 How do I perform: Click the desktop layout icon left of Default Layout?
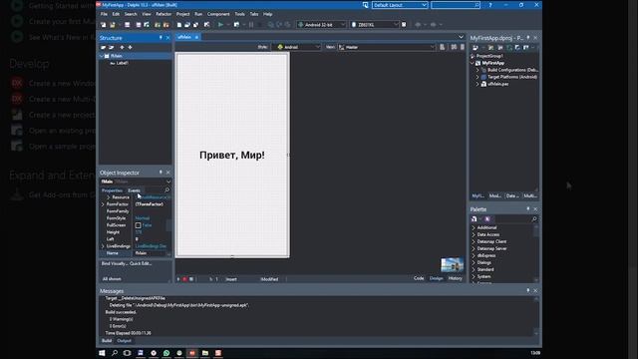point(366,5)
